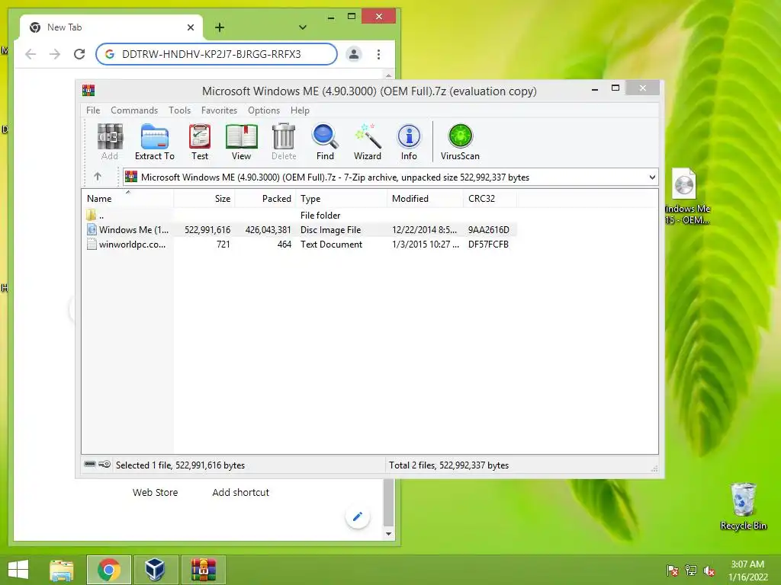Click Web Store shortcut in Chrome
The image size is (781, 585).
pyautogui.click(x=155, y=493)
